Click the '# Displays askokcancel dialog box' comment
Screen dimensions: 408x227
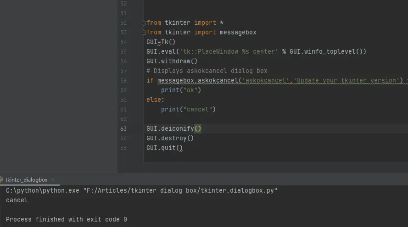point(207,71)
